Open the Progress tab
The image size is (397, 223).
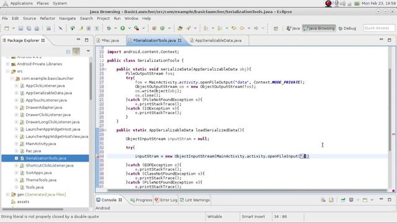tap(141, 200)
